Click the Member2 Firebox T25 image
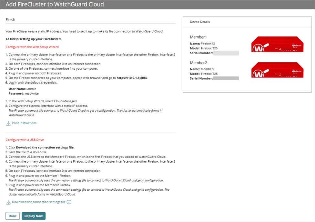The width and height of the screenshot is (315, 222). click(278, 70)
